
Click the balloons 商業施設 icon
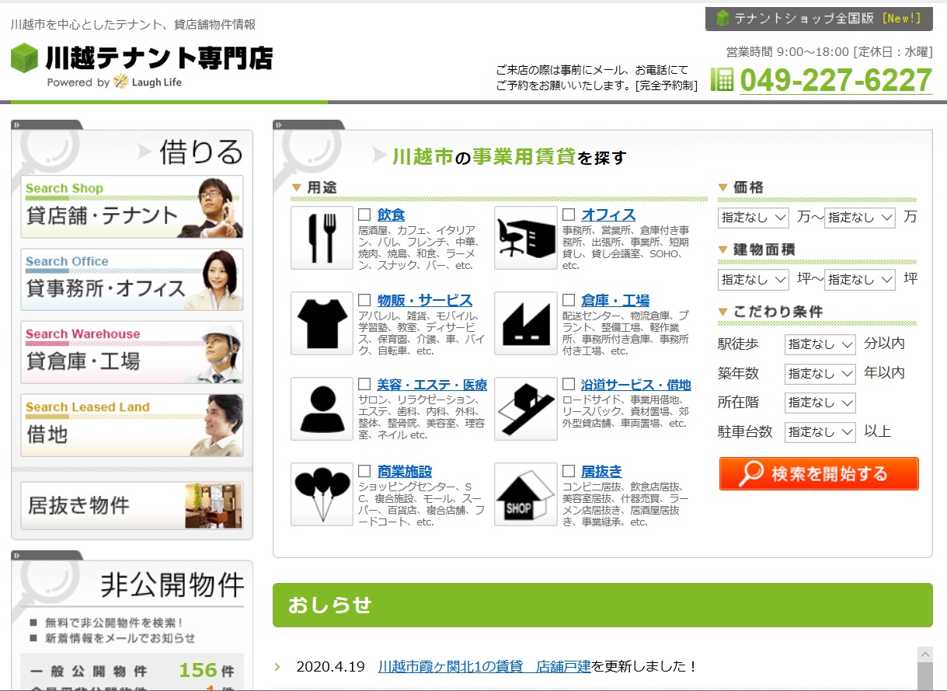pyautogui.click(x=322, y=494)
